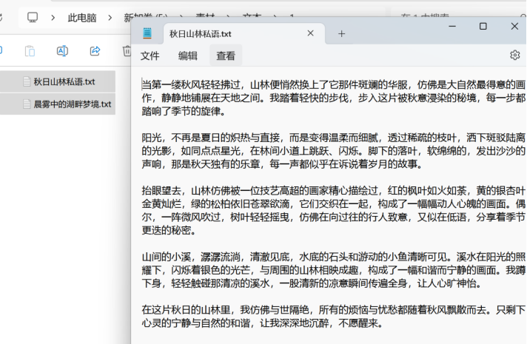Click the Rename icon in Explorer toolbar
This screenshot has height=344, width=527.
pyautogui.click(x=62, y=51)
